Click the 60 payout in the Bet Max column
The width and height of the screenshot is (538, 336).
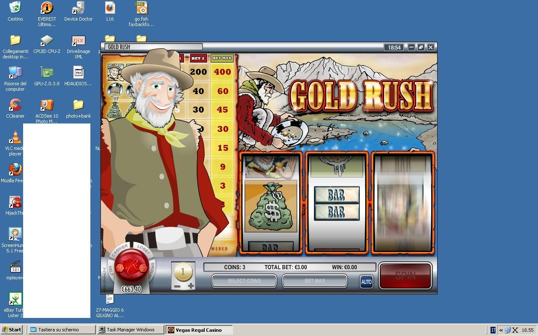point(222,91)
